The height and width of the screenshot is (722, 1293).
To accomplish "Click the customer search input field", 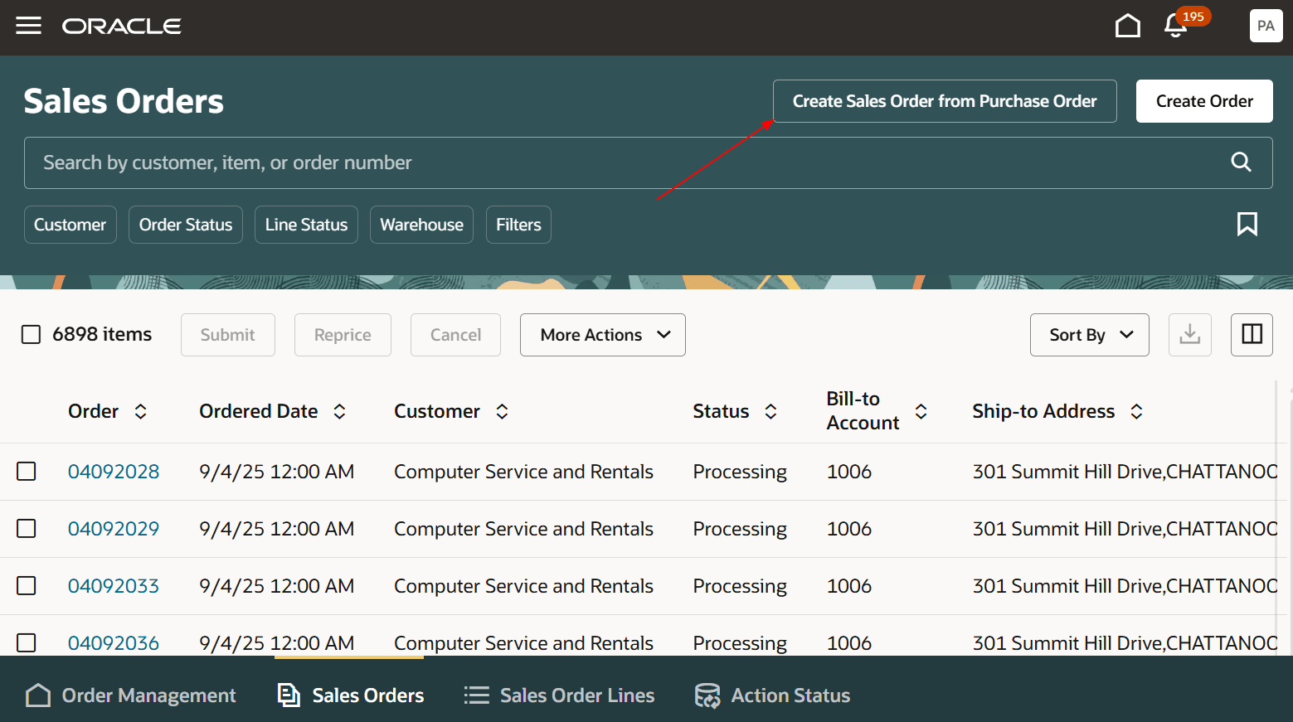I will coord(581,162).
